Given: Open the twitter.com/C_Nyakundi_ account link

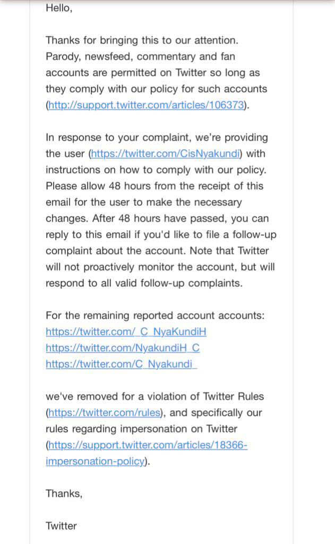Looking at the screenshot, I should (x=122, y=364).
